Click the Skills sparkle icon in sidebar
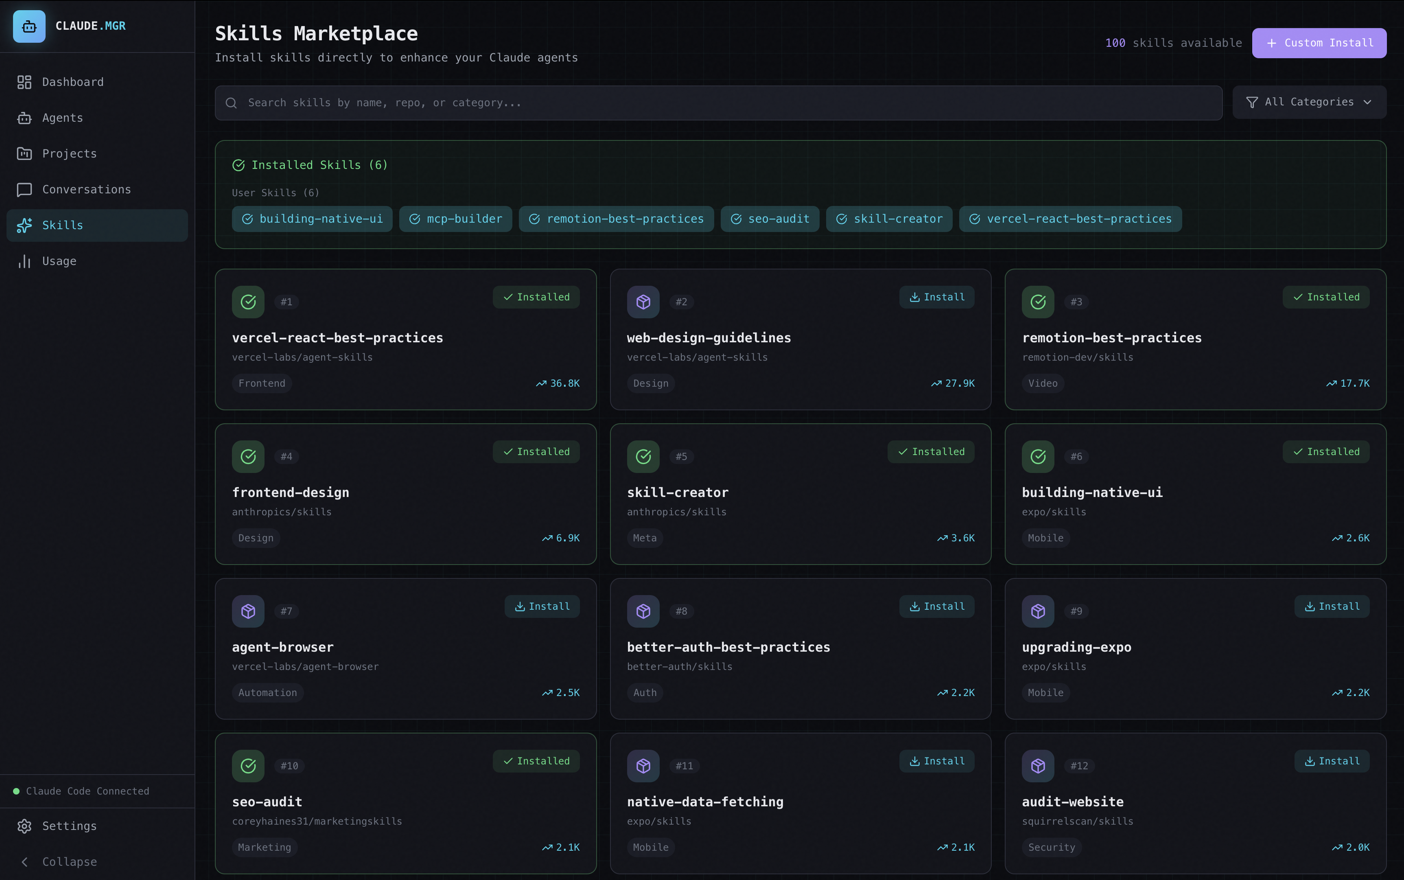The height and width of the screenshot is (880, 1404). tap(24, 225)
